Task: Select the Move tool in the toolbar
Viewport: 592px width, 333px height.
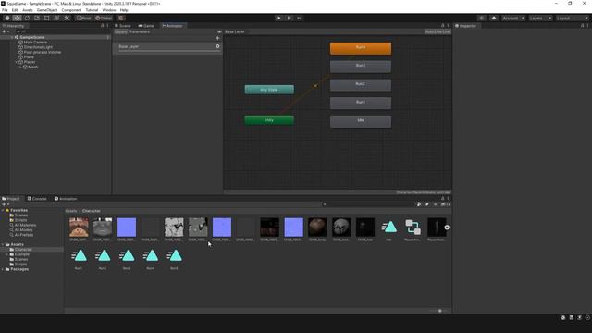Action: pos(17,18)
